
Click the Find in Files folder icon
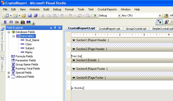[166, 16]
